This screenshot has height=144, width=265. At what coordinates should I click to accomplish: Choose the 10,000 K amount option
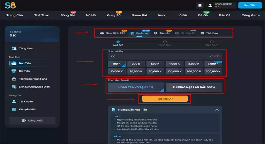(x=117, y=72)
